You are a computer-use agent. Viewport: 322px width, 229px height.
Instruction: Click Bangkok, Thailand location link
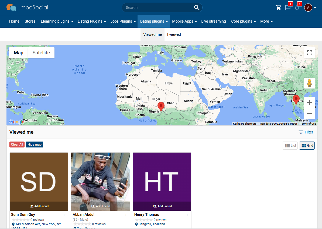coord(152,224)
